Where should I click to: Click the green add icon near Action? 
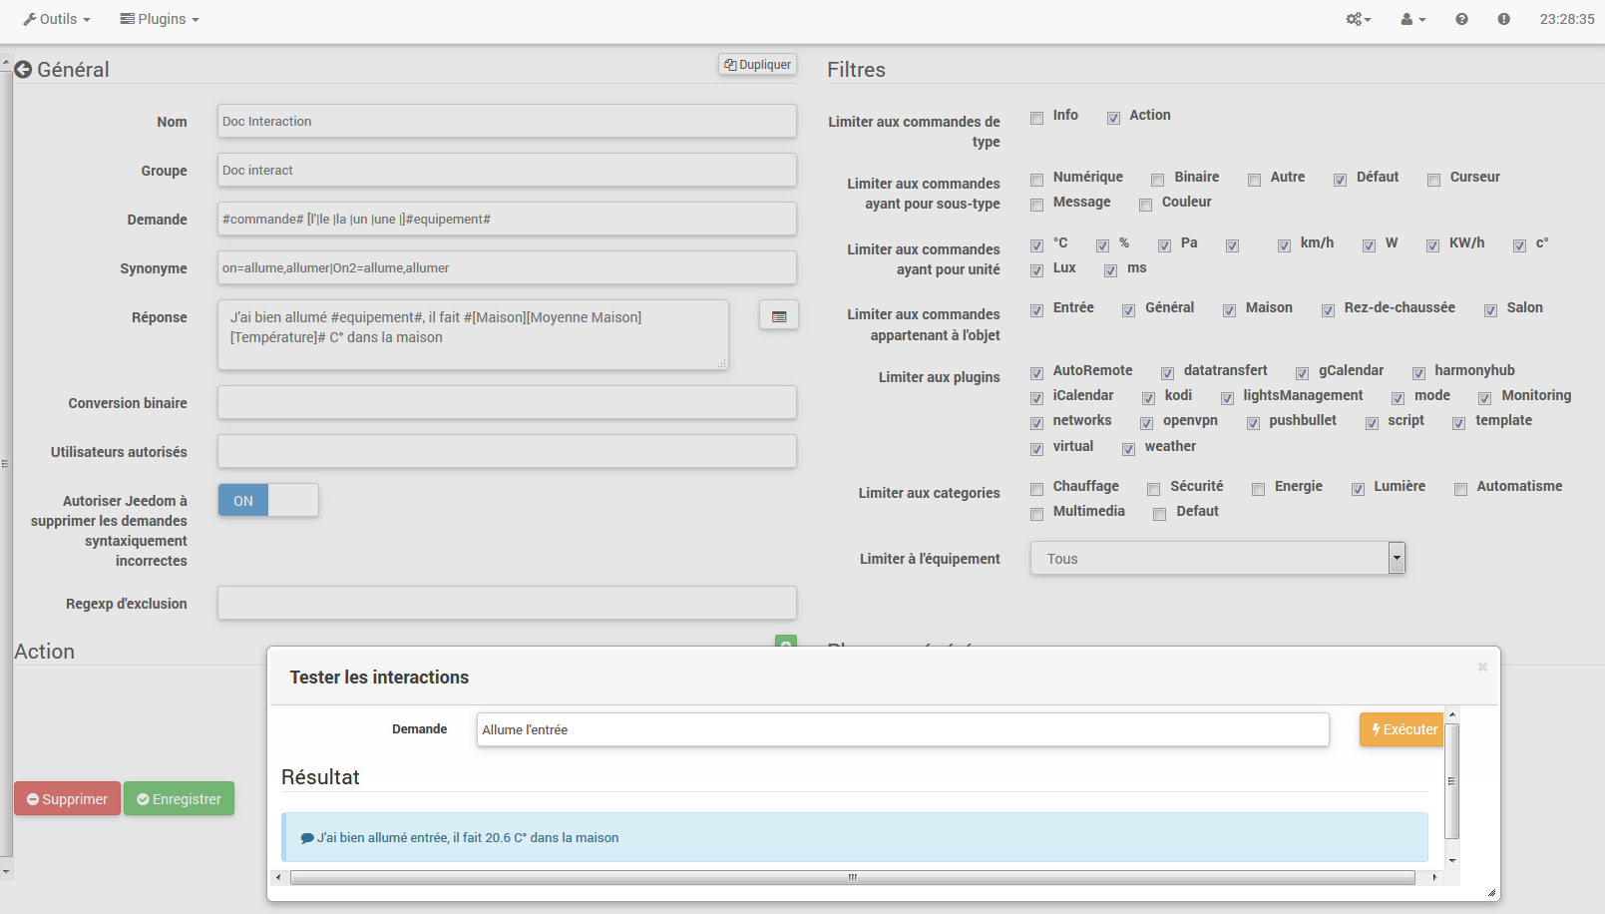786,644
